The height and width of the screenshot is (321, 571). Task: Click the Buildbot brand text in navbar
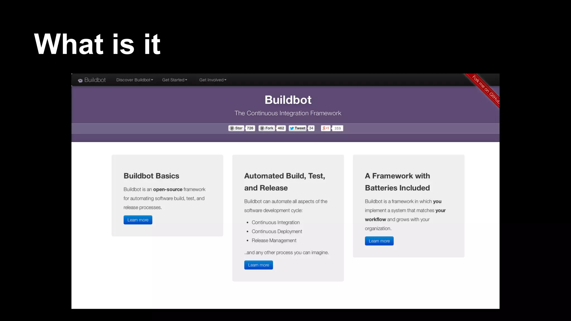pos(95,80)
